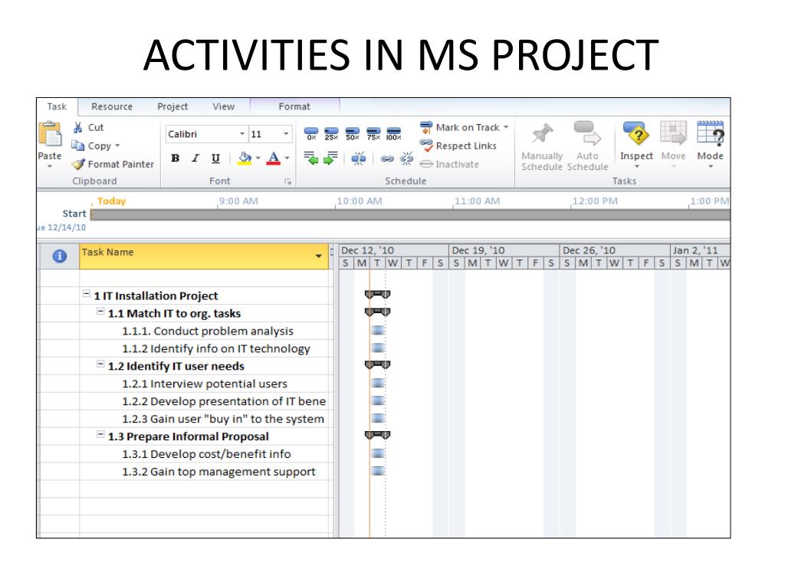785x588 pixels.
Task: Click the Indent Task green arrow
Action: [x=331, y=158]
